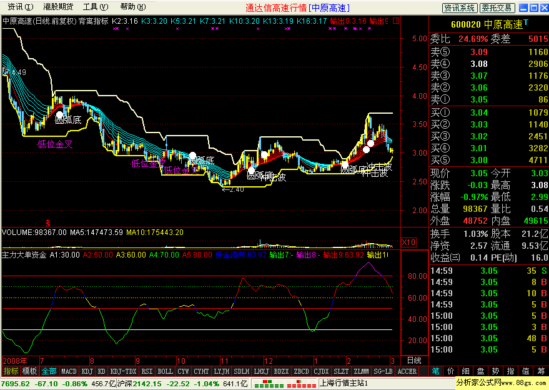Click the 换手 value 1.03%
The height and width of the screenshot is (390, 549).
pyautogui.click(x=475, y=234)
